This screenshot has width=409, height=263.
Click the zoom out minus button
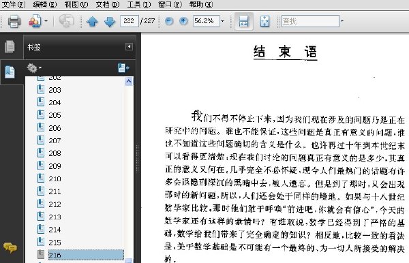[169, 21]
